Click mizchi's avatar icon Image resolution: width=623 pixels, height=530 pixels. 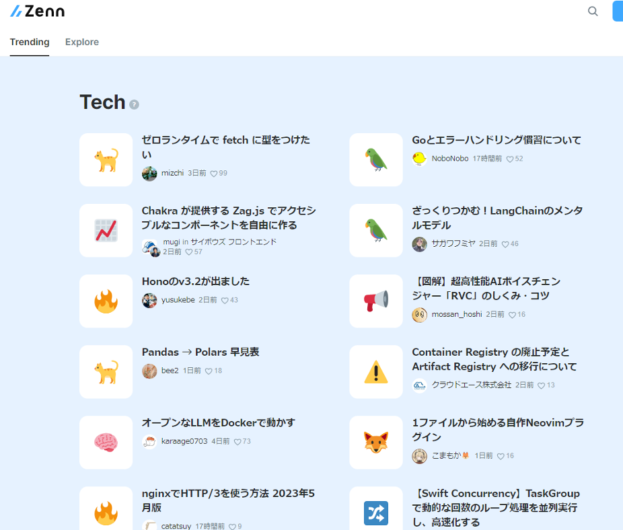pyautogui.click(x=149, y=174)
